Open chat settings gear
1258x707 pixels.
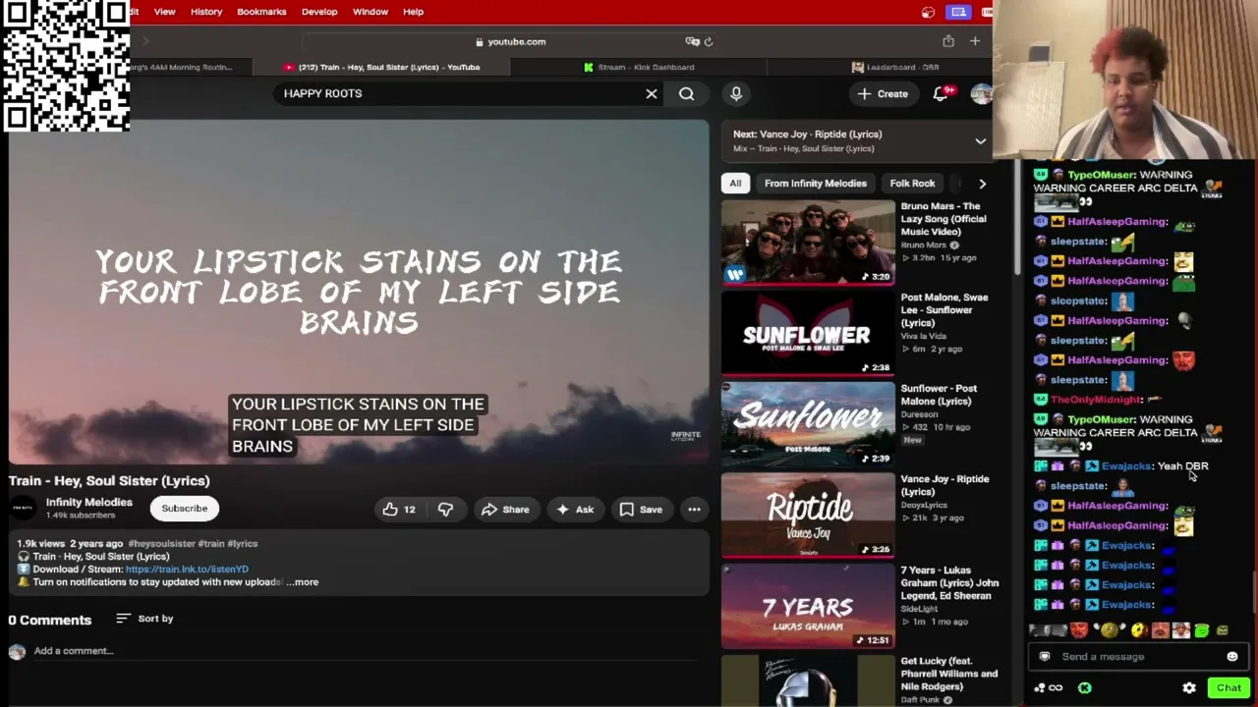click(x=1189, y=687)
